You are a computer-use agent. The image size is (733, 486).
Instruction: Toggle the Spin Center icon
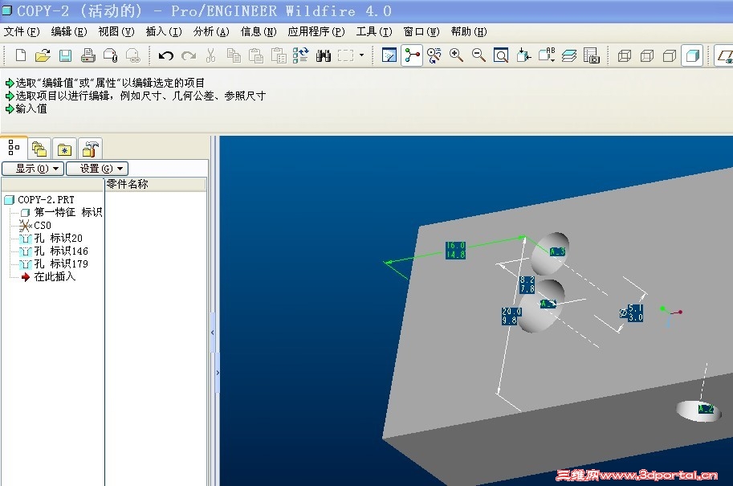click(x=412, y=55)
